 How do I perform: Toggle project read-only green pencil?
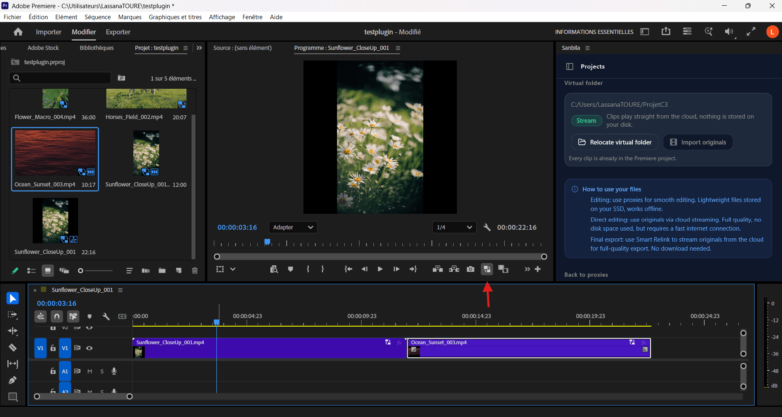coord(15,270)
